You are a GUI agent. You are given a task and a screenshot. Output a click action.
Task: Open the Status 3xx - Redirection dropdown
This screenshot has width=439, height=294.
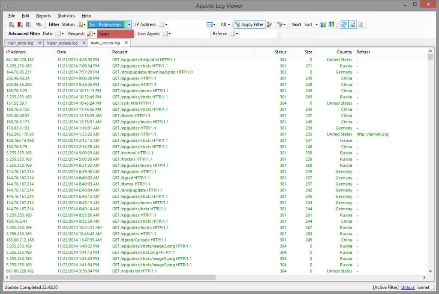(x=129, y=24)
